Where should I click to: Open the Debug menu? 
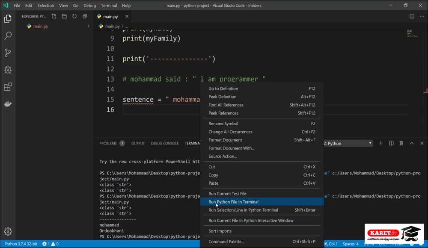(x=89, y=6)
